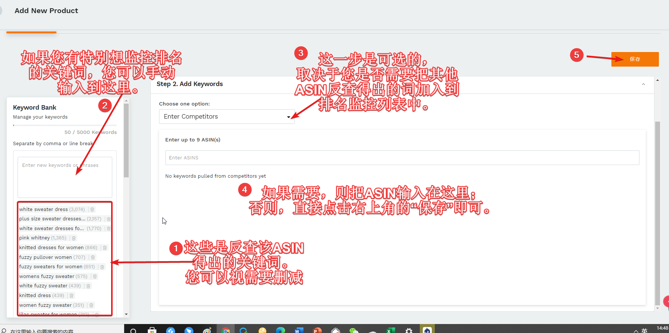Viewport: 669px width, 333px height.
Task: Remove the 'womens fuzzy sweater' keyword
Action: (x=95, y=277)
